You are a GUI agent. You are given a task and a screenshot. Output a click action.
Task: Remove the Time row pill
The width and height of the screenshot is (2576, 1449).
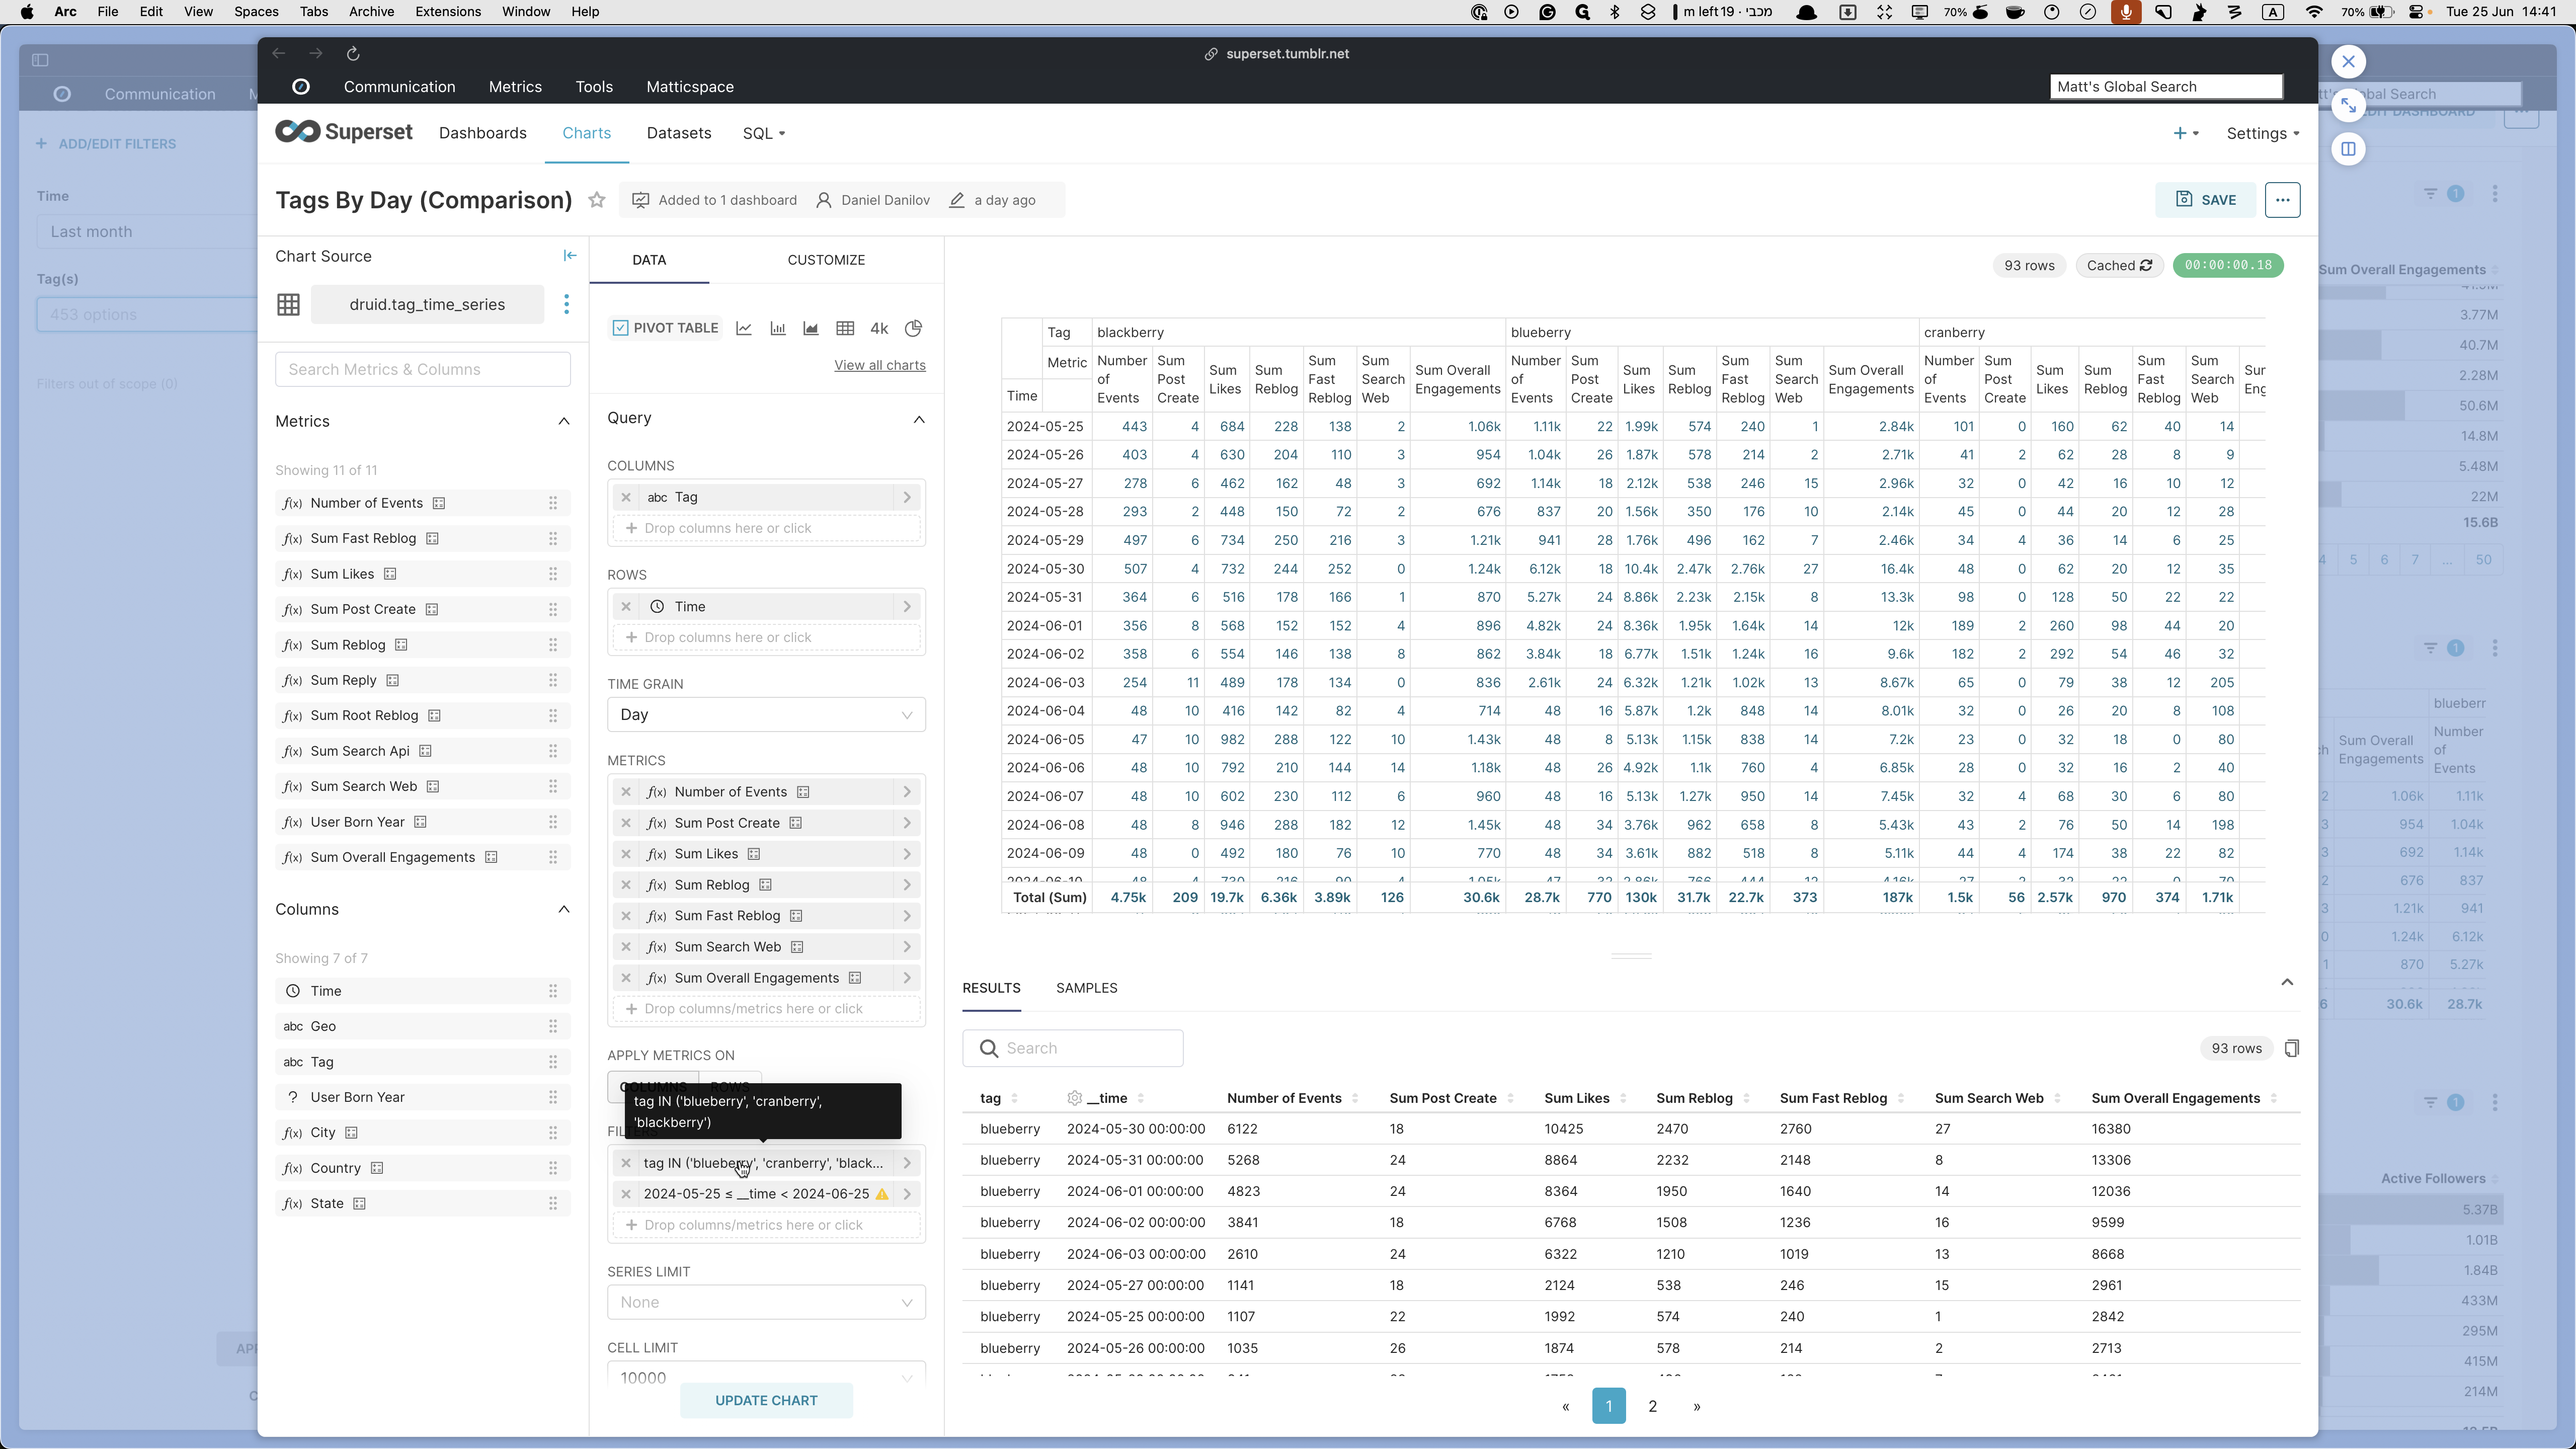click(x=626, y=607)
